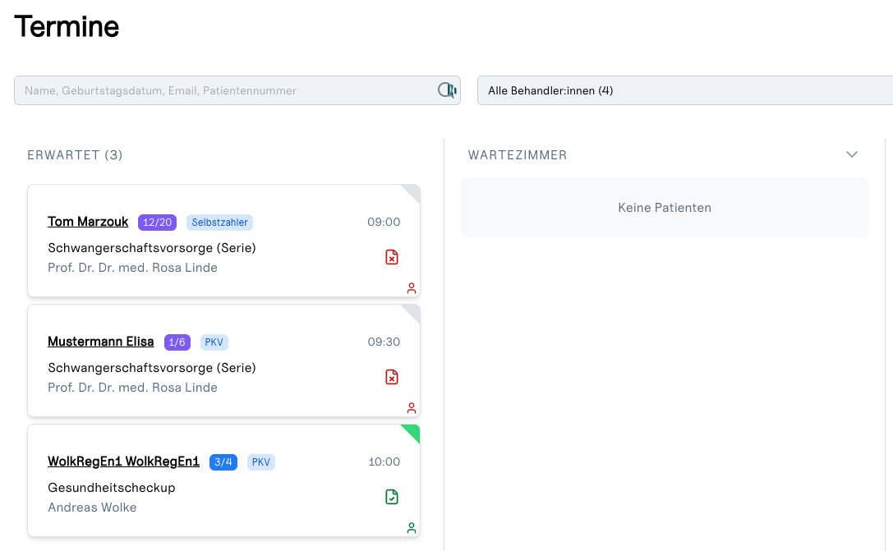
Task: Click green corner marker on WolkRegEn1 card
Action: click(x=413, y=431)
